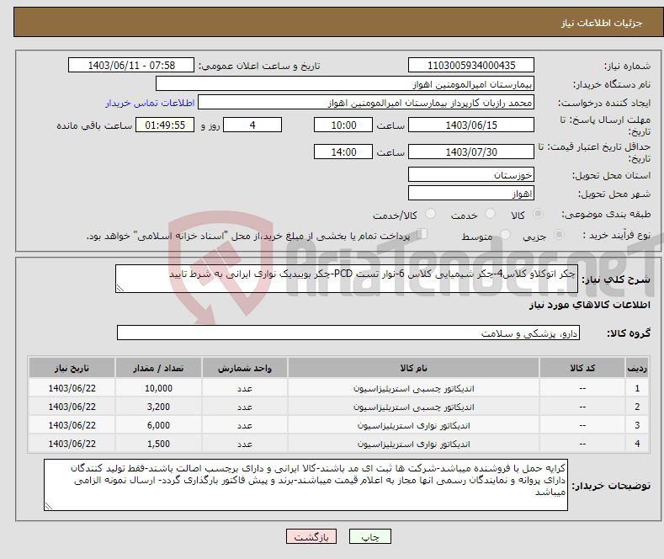Click the ردیف column header
The image size is (664, 559).
[637, 368]
